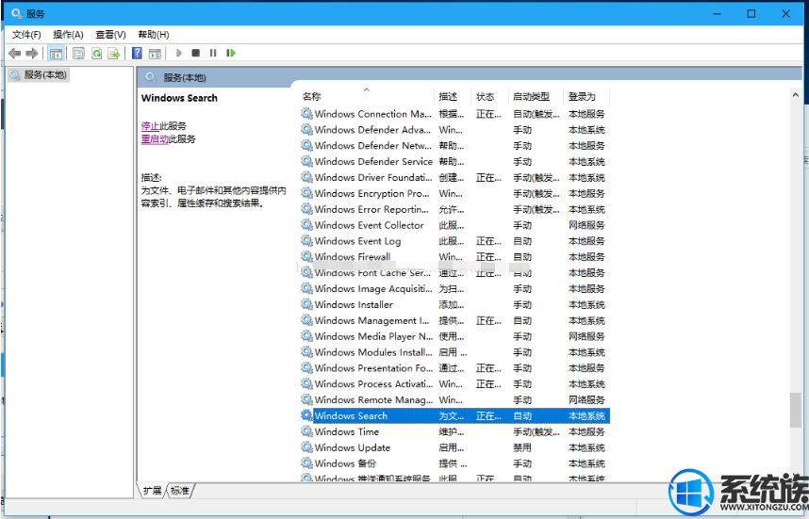Click gear icon of Windows Event Collector row
The width and height of the screenshot is (809, 519).
coord(307,225)
